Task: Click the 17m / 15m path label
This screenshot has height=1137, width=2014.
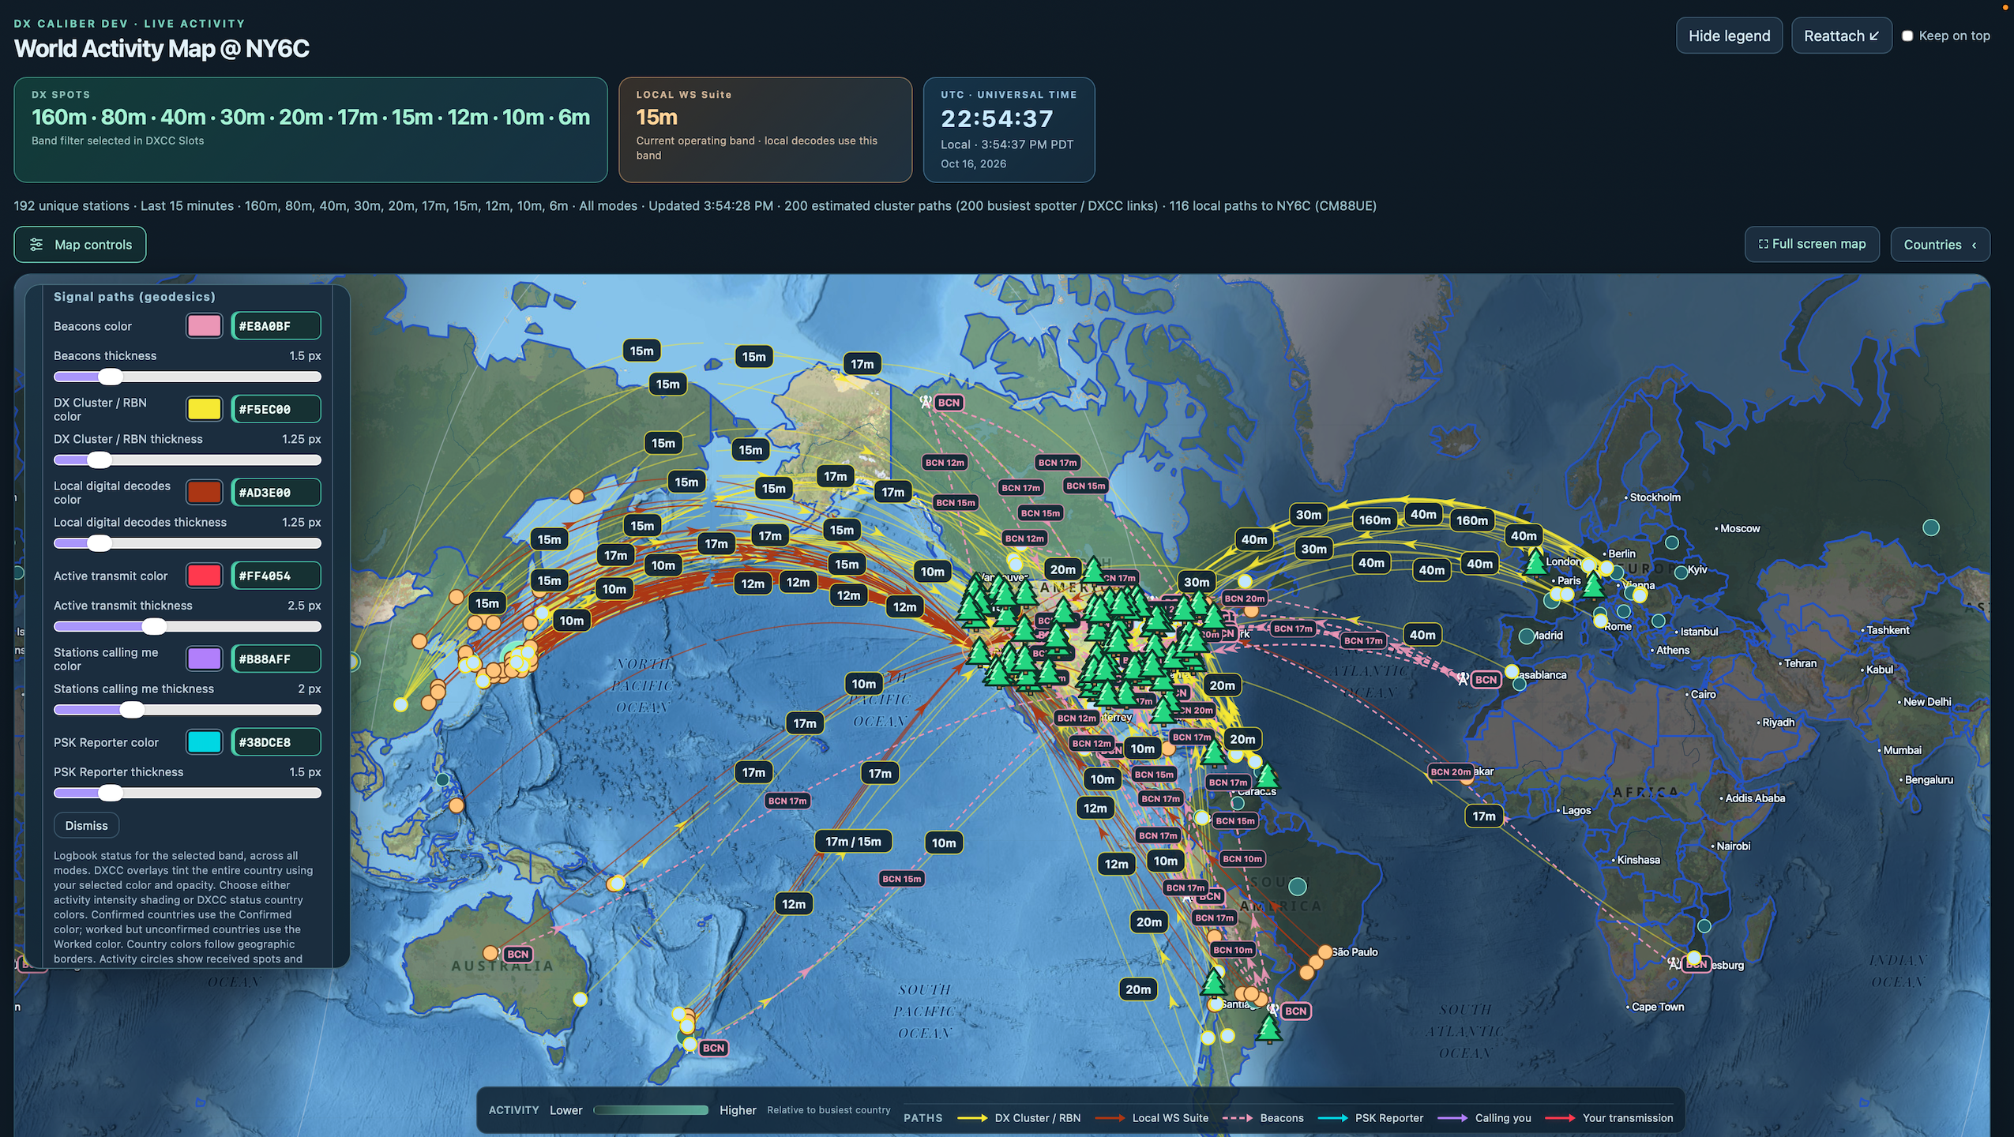Action: point(853,842)
